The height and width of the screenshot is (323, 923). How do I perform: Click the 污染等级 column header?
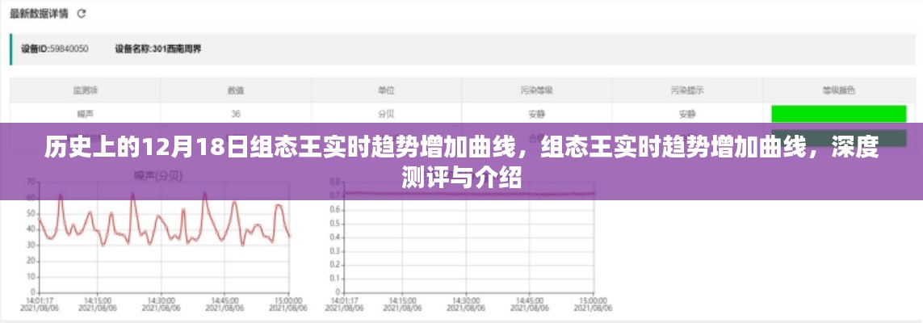tap(536, 91)
